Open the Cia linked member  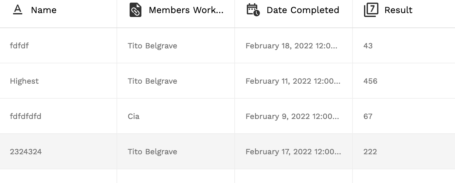tap(134, 116)
